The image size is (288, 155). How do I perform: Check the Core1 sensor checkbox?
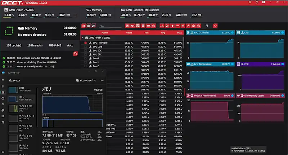86,62
